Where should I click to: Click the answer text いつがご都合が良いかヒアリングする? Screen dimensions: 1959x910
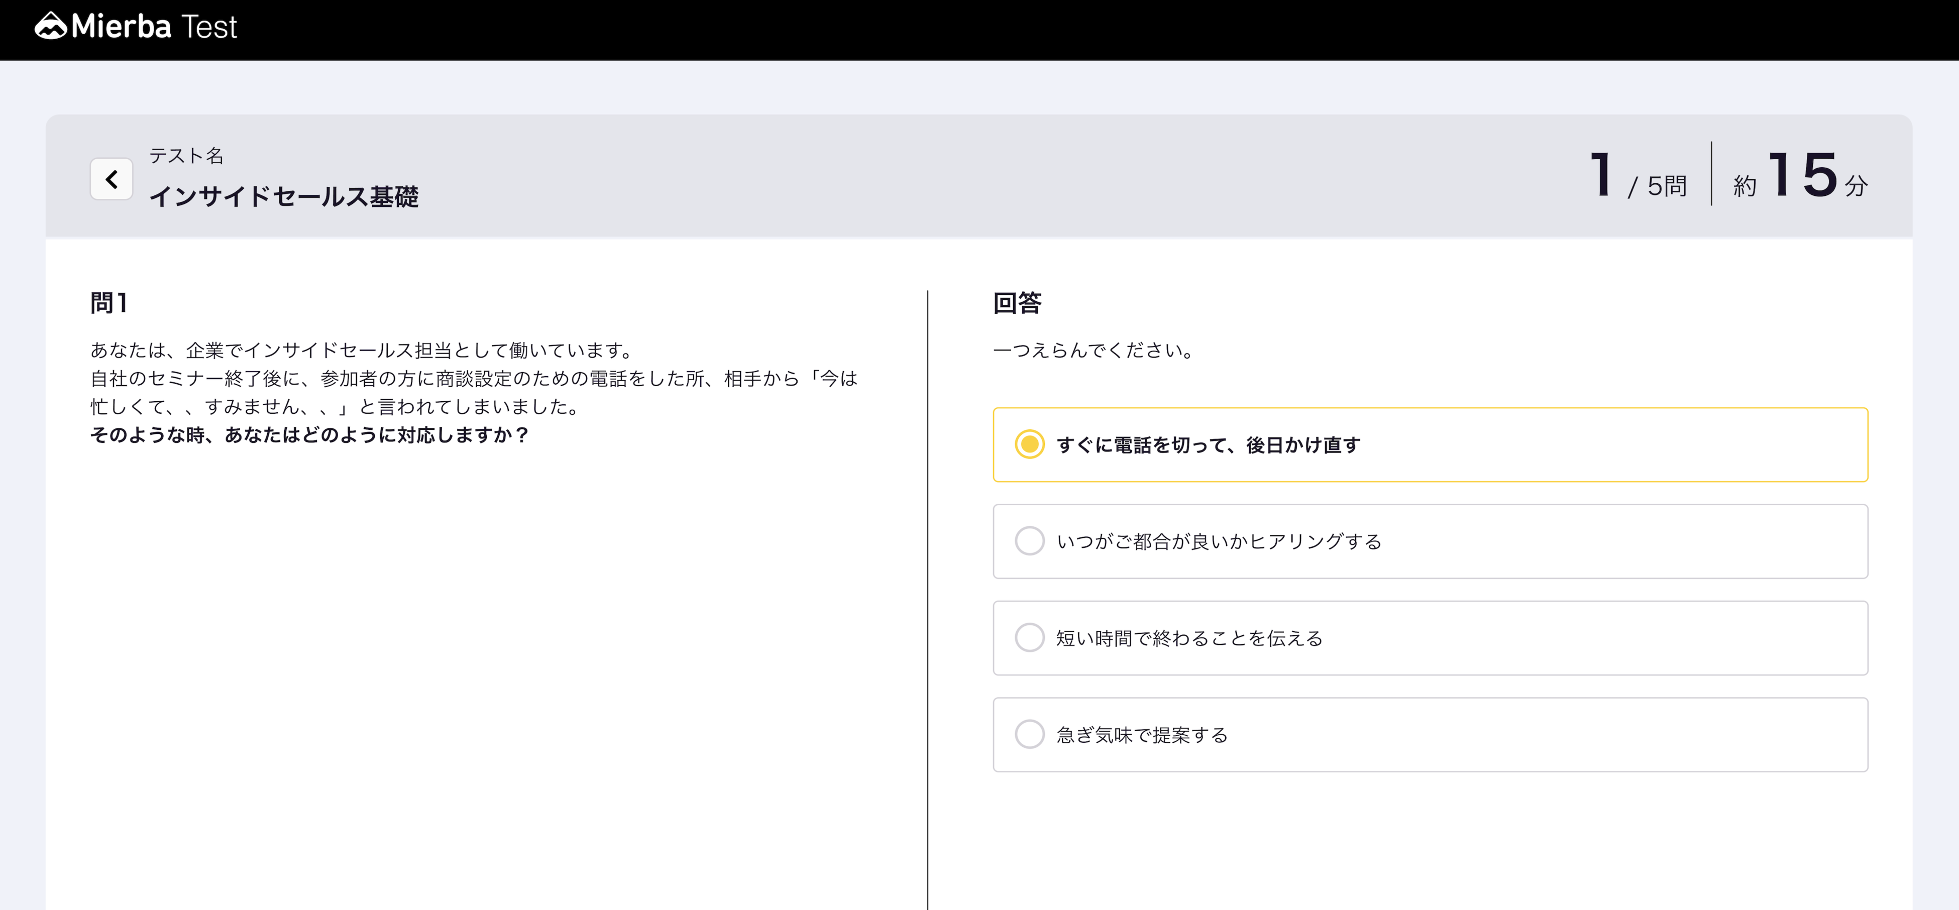tap(1218, 541)
